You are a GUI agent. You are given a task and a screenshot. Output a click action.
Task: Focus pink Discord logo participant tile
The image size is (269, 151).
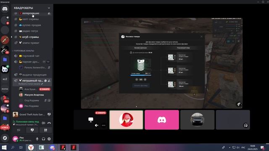click(162, 120)
